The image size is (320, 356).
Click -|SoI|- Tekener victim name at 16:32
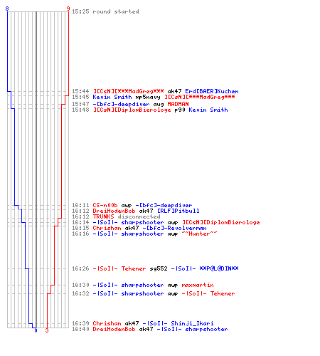click(x=208, y=293)
